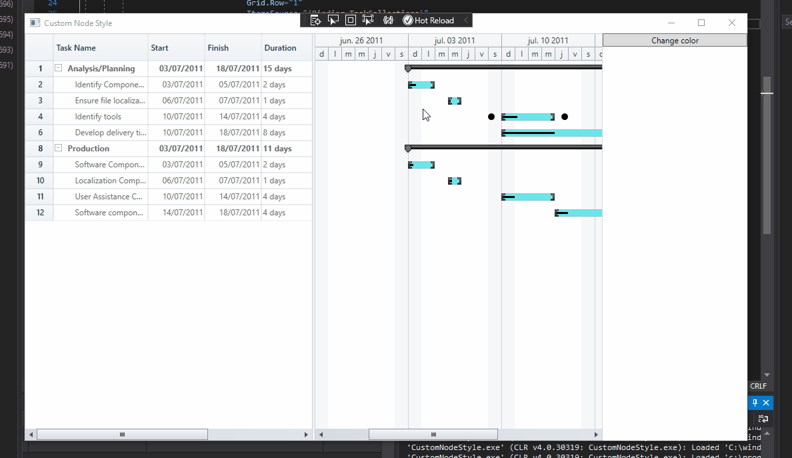Select the Localization Comp... task row
This screenshot has height=458, width=792.
coord(110,181)
